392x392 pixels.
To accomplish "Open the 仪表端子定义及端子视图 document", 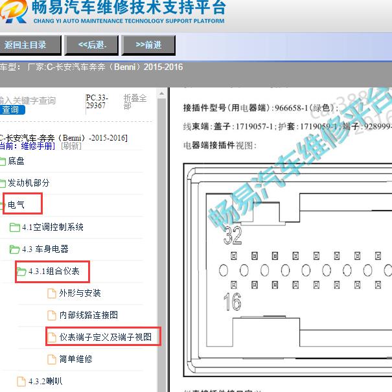I will (x=106, y=337).
